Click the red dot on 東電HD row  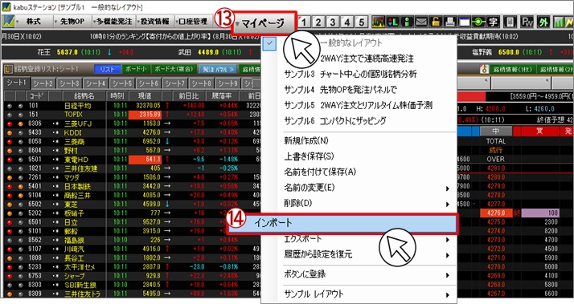[10, 160]
